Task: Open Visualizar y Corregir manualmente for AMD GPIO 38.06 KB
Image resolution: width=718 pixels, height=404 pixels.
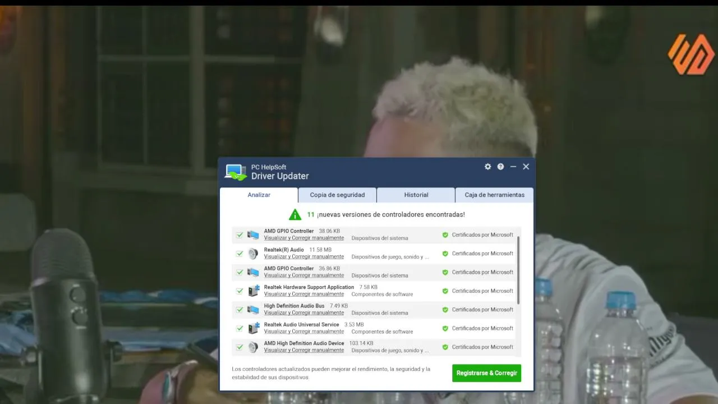Action: coord(304,238)
